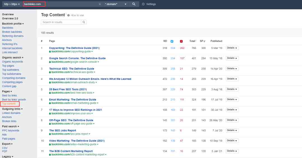Export results as CSV
The height and width of the screenshot is (158, 302).
tap(5, 148)
